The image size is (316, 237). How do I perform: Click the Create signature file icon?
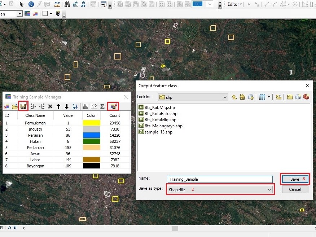pyautogui.click(x=113, y=106)
